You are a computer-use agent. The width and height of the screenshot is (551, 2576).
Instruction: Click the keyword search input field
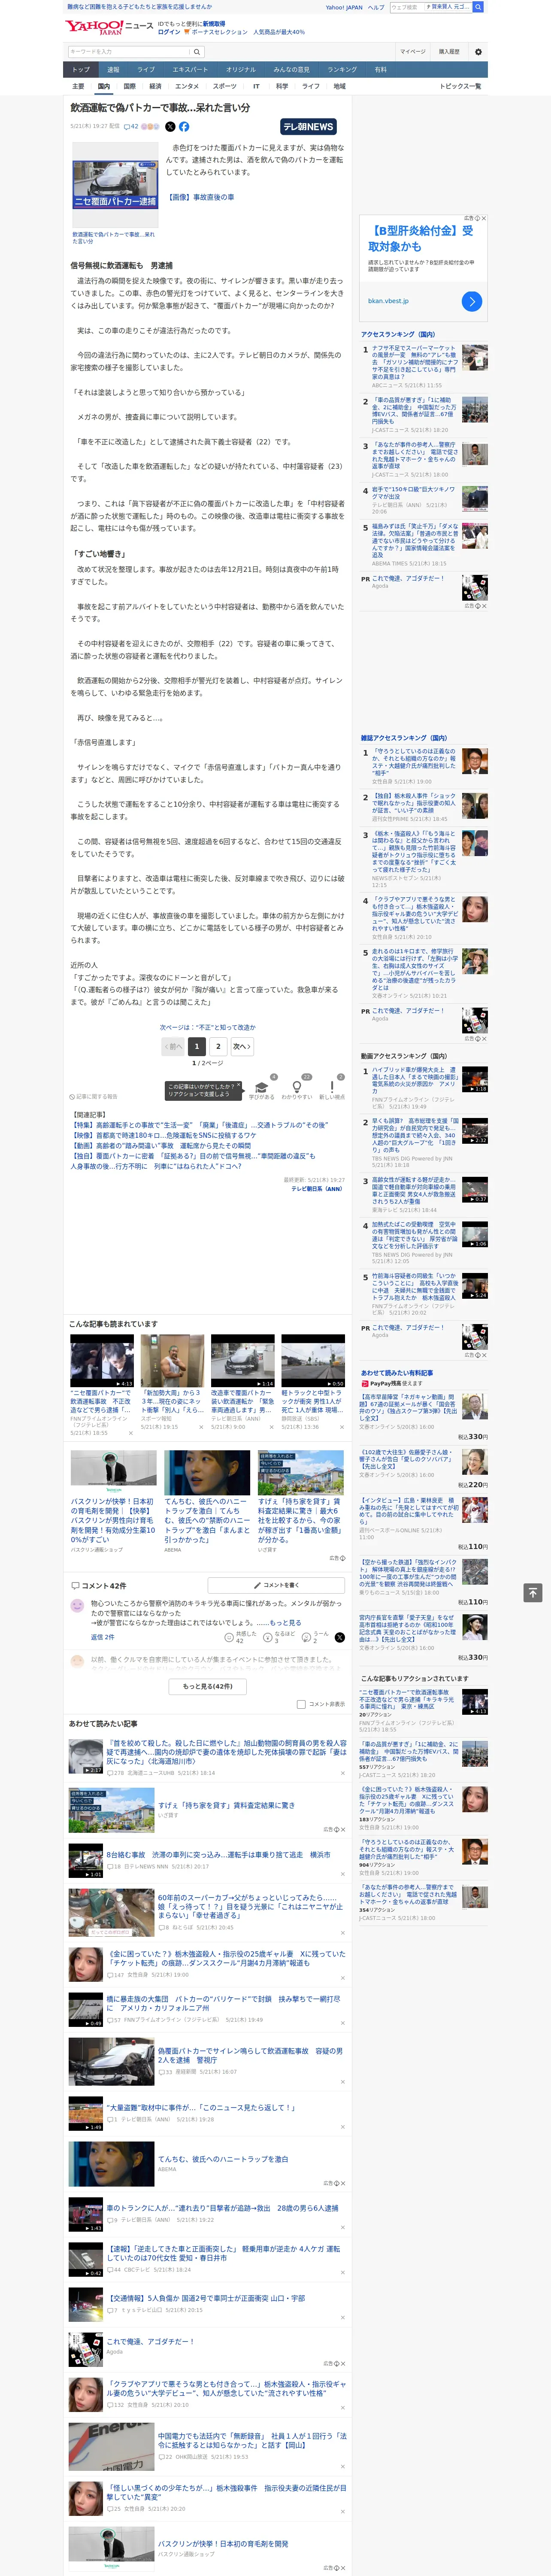(x=129, y=51)
